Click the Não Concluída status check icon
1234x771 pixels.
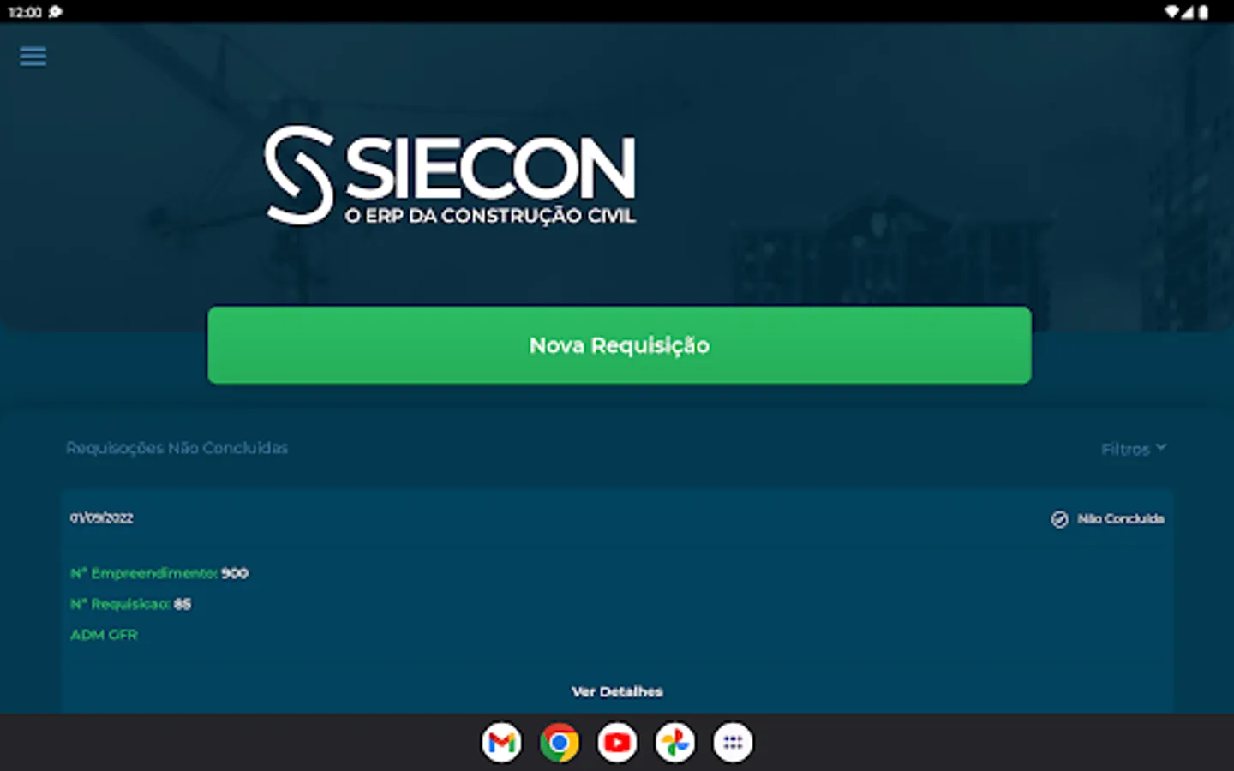[x=1059, y=519]
